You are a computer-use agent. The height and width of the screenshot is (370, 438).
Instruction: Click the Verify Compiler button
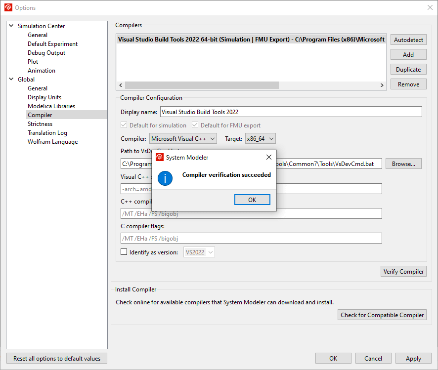tap(403, 272)
